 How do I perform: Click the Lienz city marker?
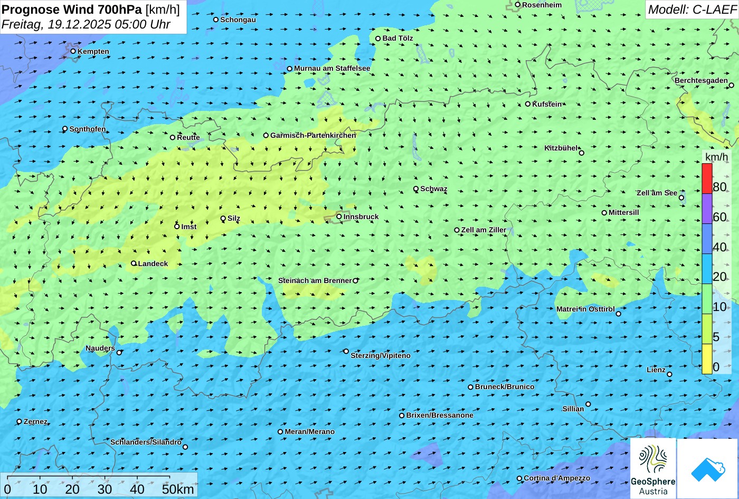click(669, 374)
